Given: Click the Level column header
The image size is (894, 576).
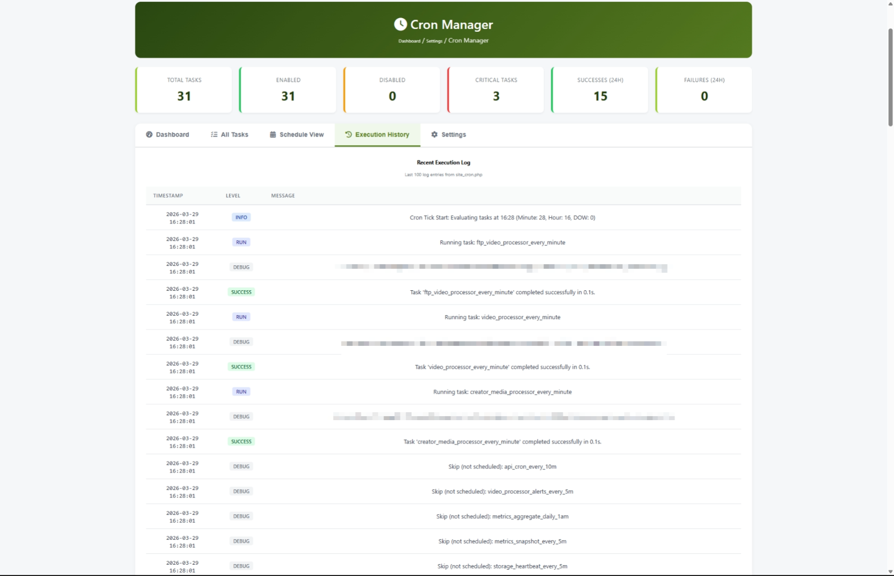Looking at the screenshot, I should (x=233, y=196).
